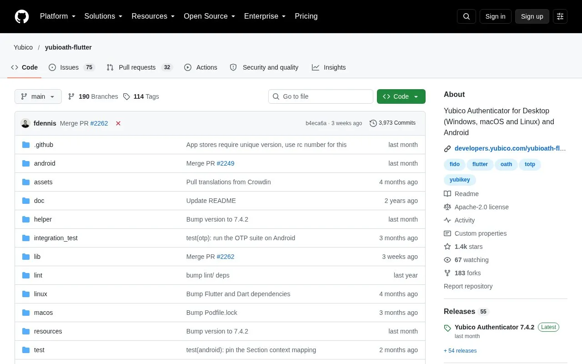Expand the Open Source menu
This screenshot has width=582, height=364.
[x=210, y=16]
